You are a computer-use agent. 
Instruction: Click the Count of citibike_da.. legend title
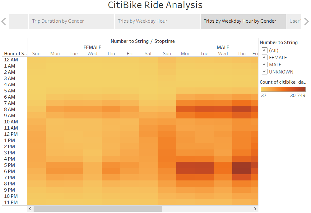283,82
